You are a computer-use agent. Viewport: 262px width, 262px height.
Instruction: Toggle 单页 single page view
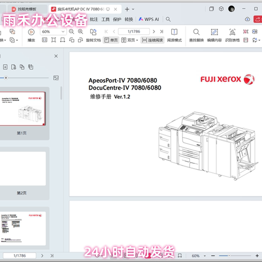111,40
